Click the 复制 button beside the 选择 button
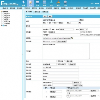The width and height of the screenshot is (100, 100). 81,85
